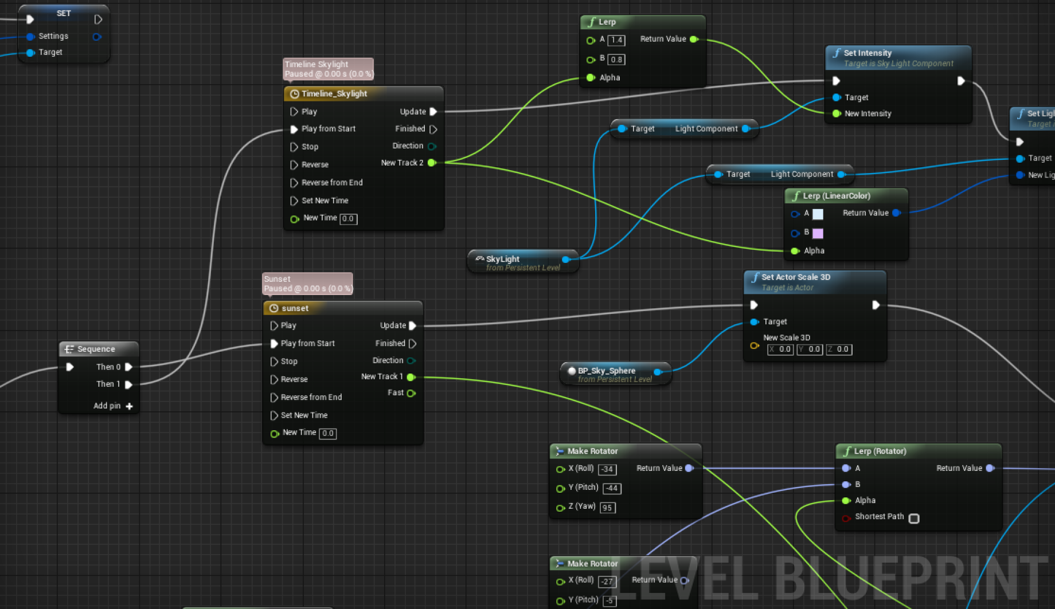Click Lerp (LinearColor) Return Value pin
Image resolution: width=1055 pixels, height=609 pixels.
[x=896, y=213]
